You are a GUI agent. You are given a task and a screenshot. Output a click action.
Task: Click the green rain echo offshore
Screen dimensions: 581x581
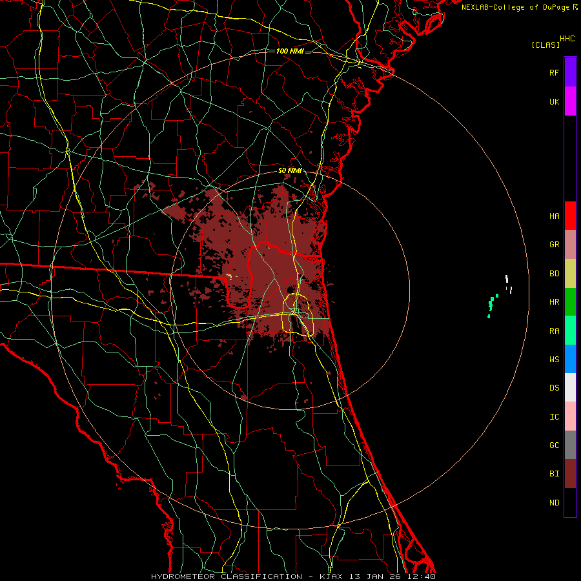click(491, 305)
